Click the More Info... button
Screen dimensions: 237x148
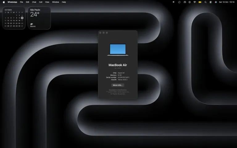(x=118, y=85)
